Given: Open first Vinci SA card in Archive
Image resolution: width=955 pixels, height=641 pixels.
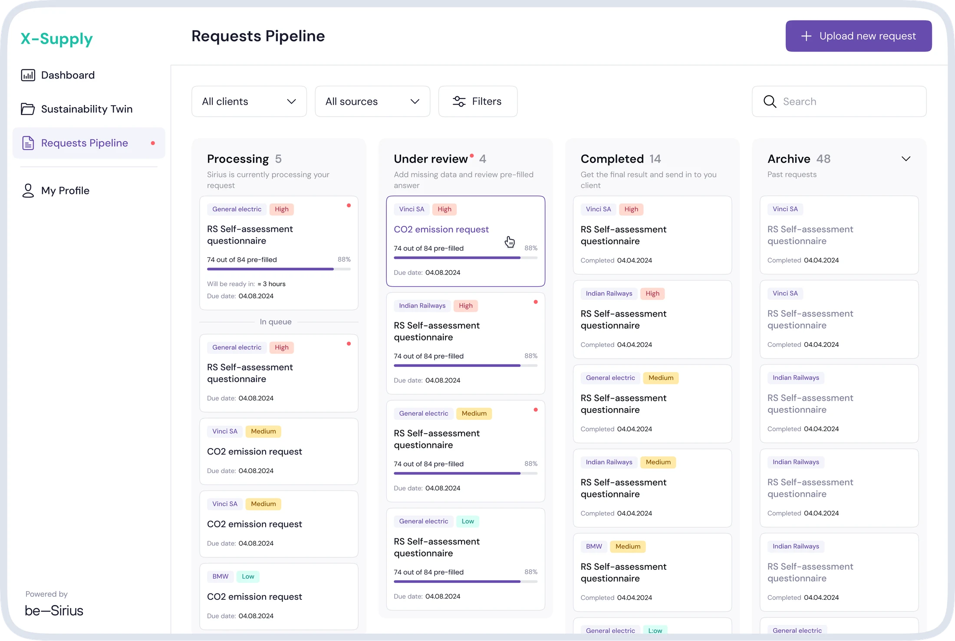Looking at the screenshot, I should [839, 235].
